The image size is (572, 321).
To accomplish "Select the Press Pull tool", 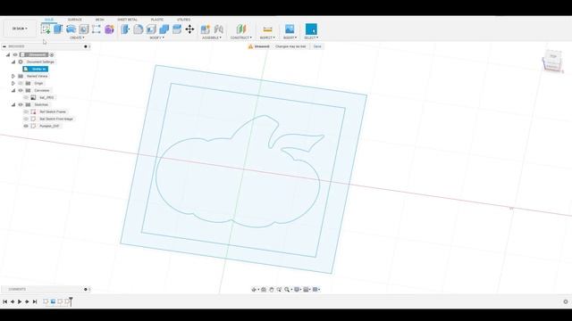I will tap(125, 29).
